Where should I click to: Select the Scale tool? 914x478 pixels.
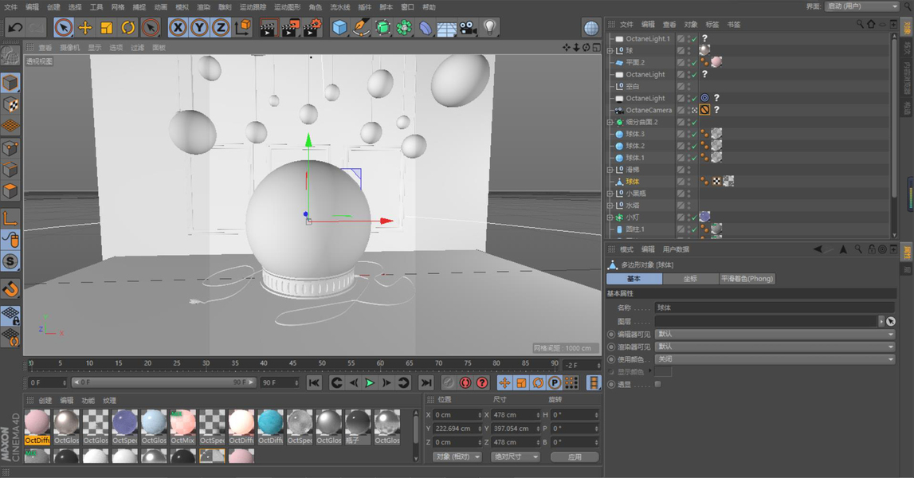pyautogui.click(x=106, y=27)
